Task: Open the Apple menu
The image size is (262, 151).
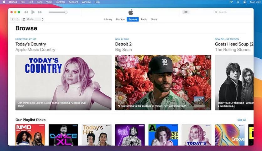Action: (x=4, y=2)
